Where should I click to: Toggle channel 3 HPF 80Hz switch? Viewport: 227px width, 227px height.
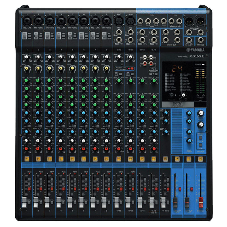pos(52,36)
